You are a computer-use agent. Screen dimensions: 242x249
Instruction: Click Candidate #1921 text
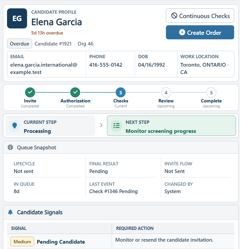pyautogui.click(x=53, y=44)
